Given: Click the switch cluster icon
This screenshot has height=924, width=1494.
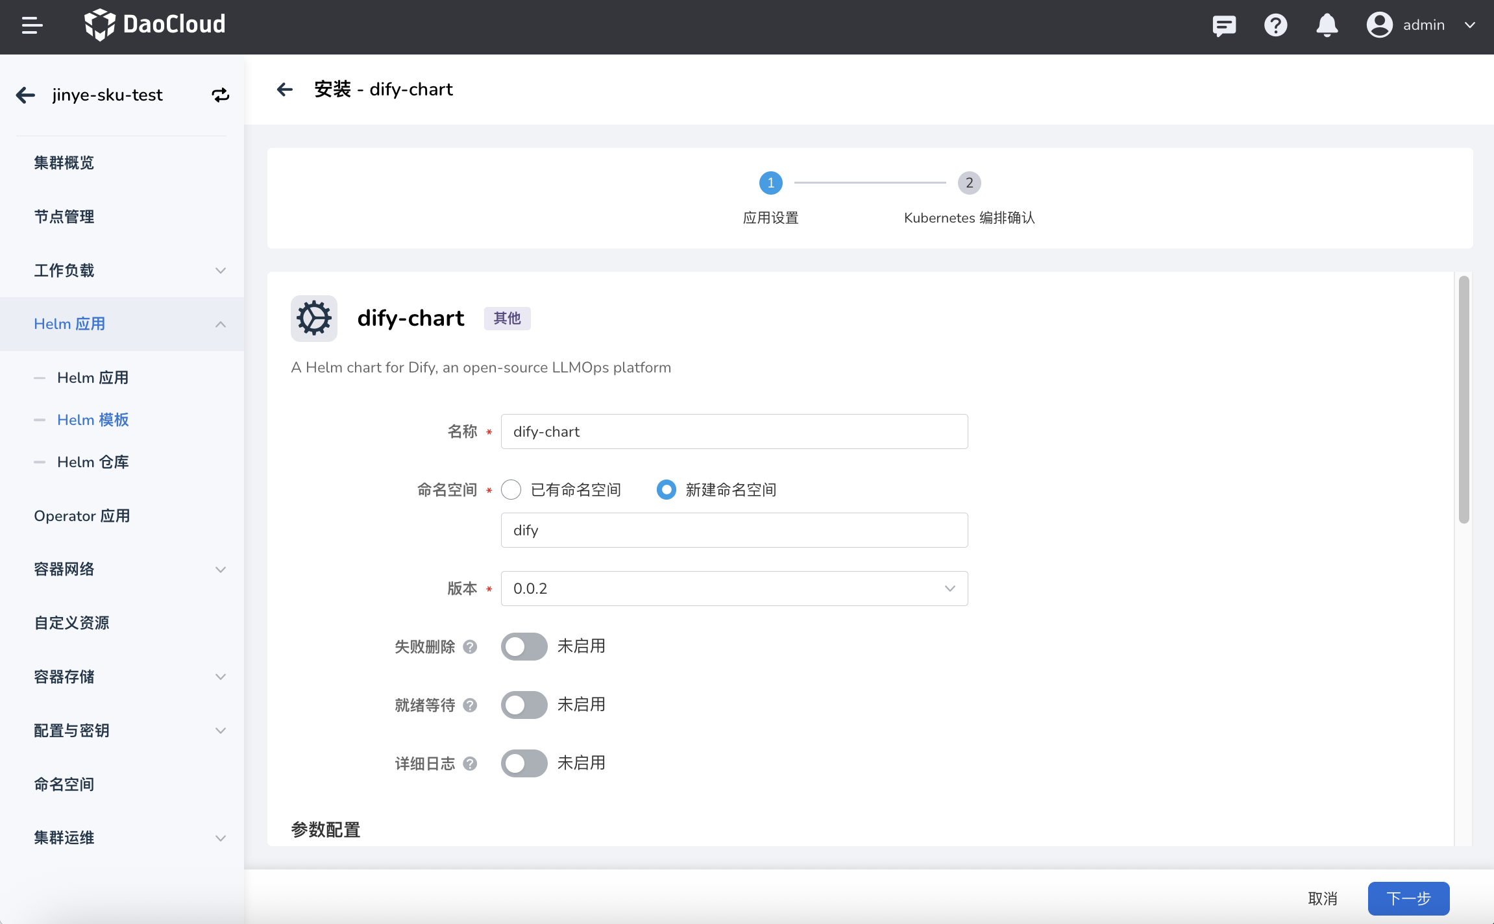Looking at the screenshot, I should [221, 95].
